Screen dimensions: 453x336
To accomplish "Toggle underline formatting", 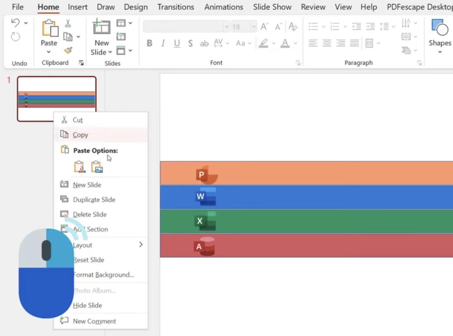I will [176, 43].
